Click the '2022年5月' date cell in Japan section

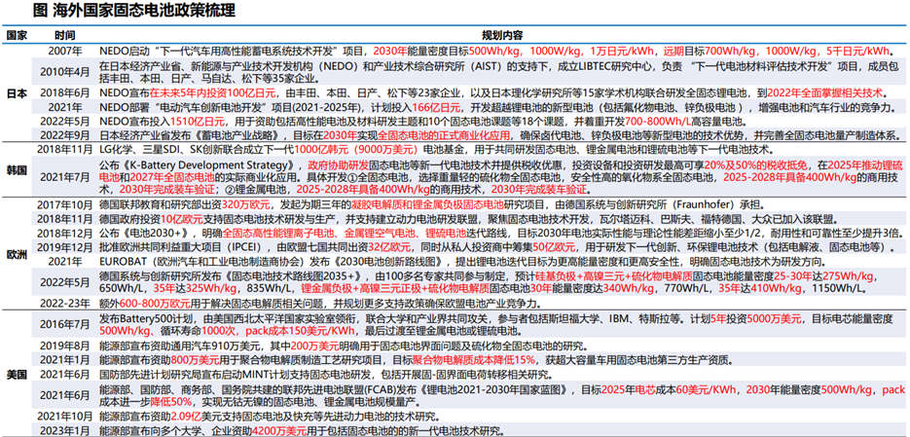tap(65, 122)
